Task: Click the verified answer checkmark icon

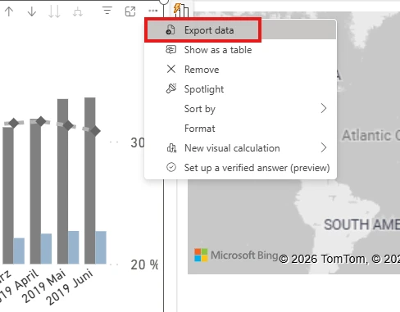Action: (x=171, y=167)
